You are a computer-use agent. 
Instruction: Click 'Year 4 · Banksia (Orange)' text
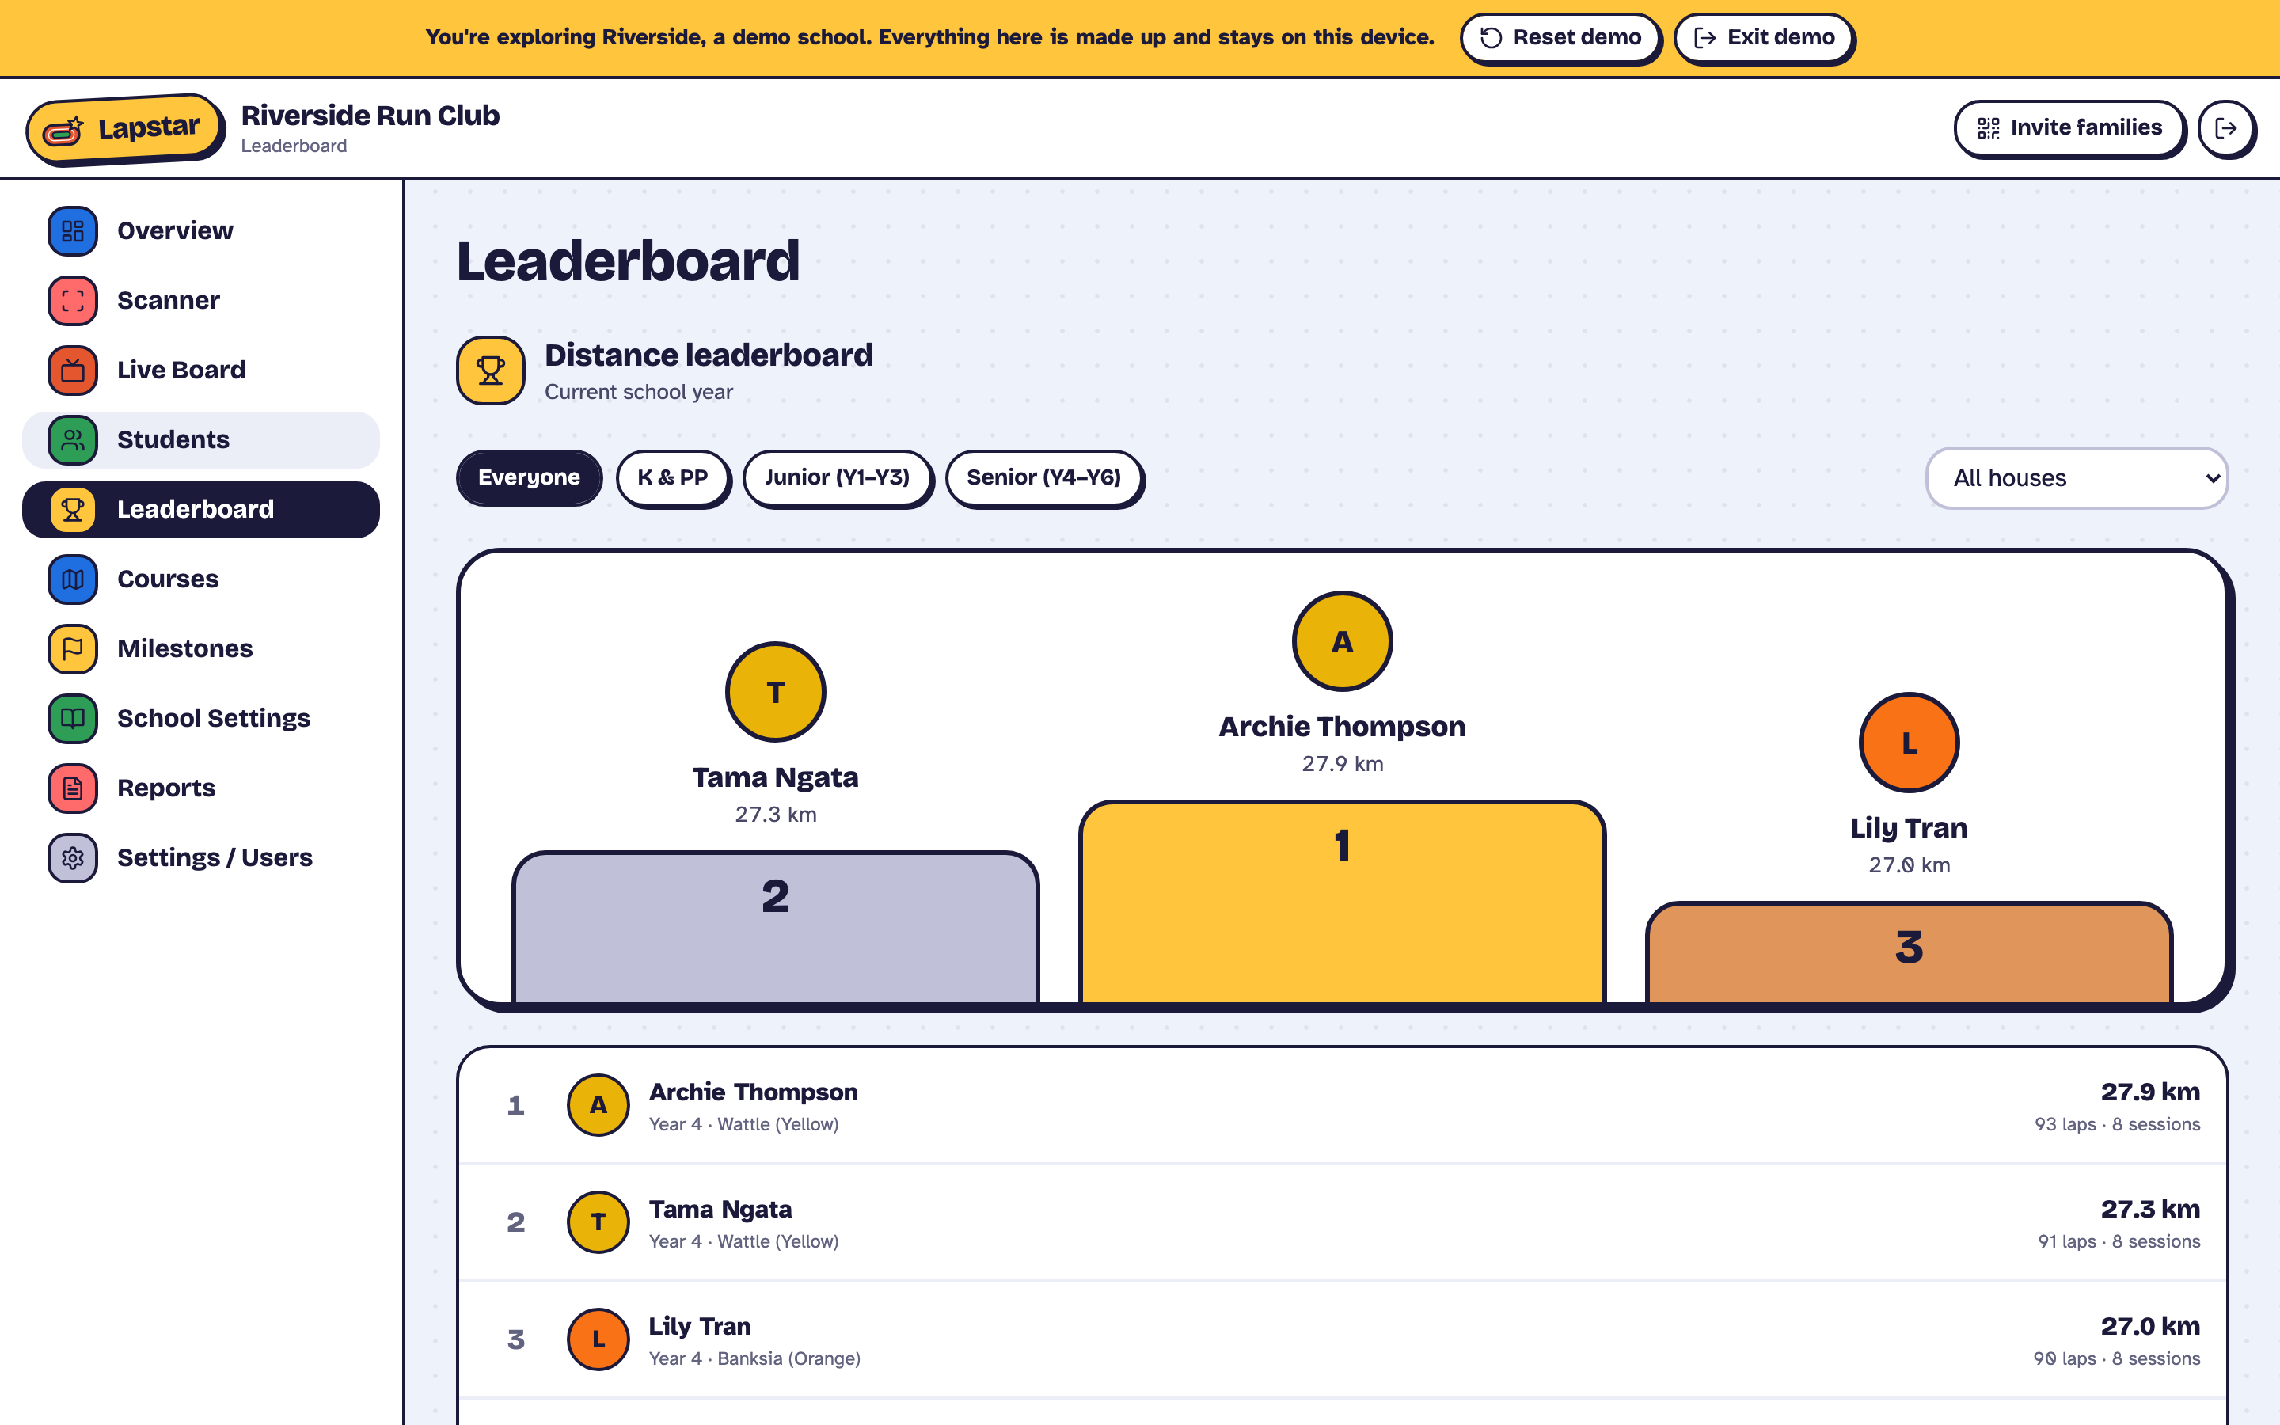(754, 1359)
